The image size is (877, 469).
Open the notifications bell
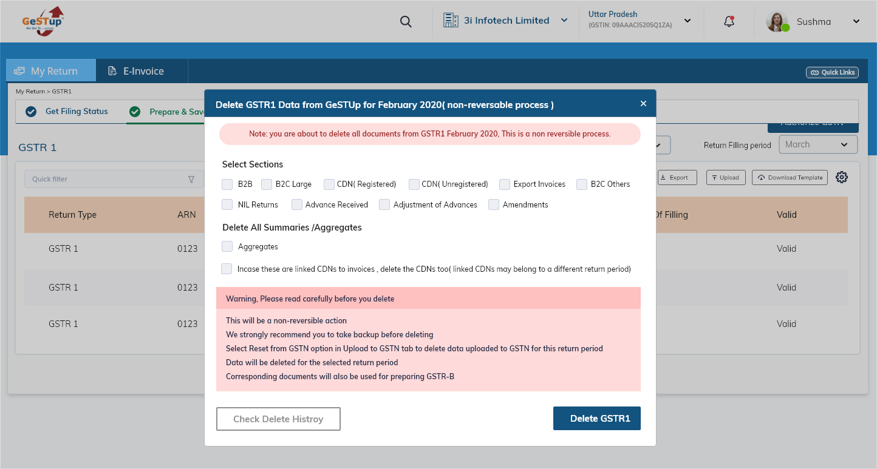(x=729, y=21)
